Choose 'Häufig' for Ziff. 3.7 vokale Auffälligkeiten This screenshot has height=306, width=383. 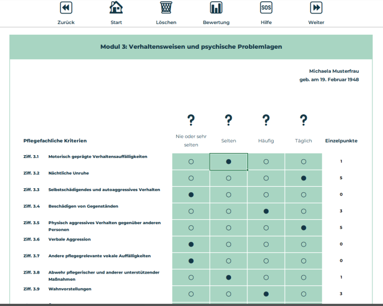(x=266, y=261)
